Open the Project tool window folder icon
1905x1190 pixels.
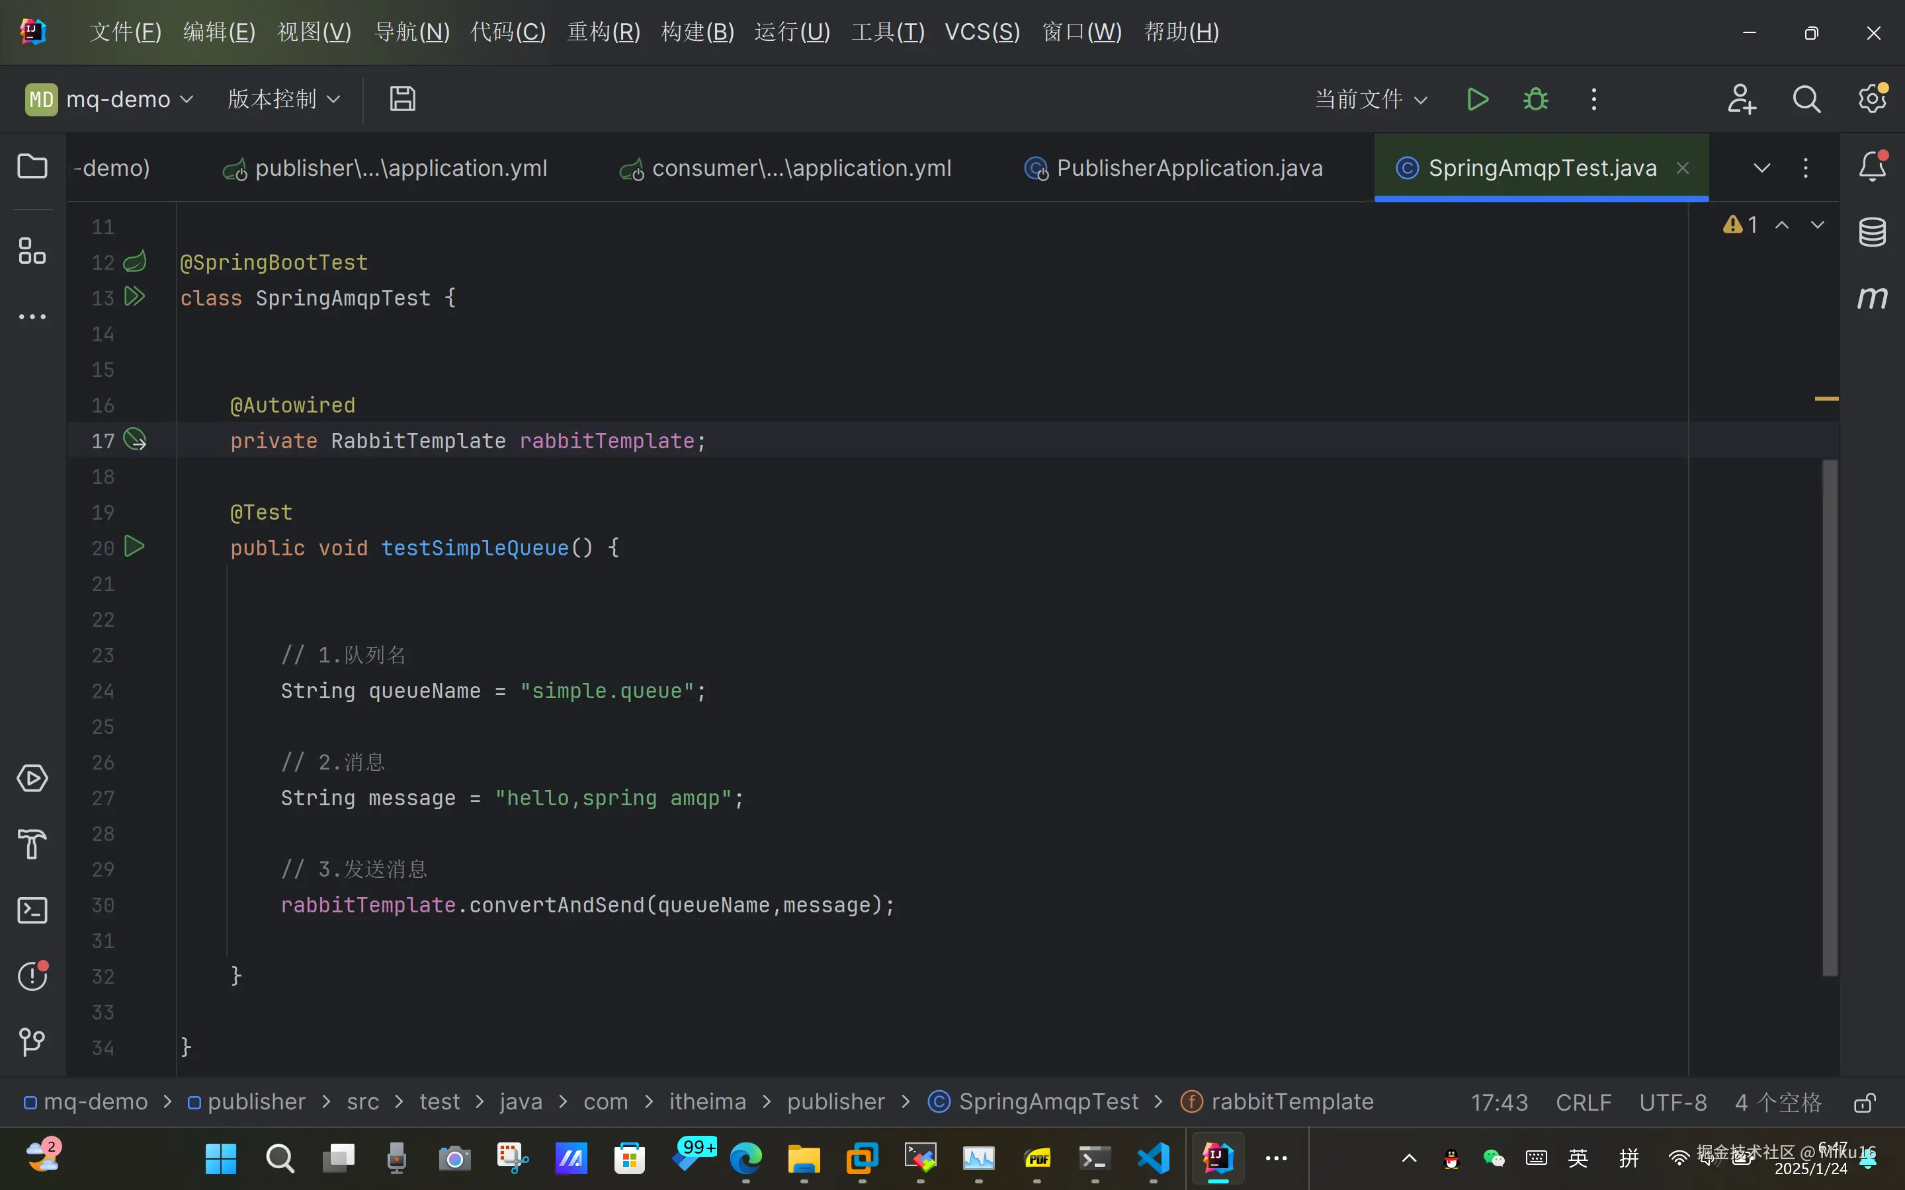(x=32, y=167)
